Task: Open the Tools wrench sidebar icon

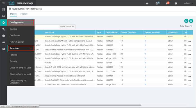Action: [3, 29]
